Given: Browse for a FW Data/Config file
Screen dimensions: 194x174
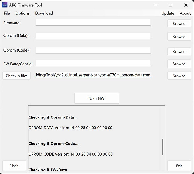Looking at the screenshot, I should (179, 64).
